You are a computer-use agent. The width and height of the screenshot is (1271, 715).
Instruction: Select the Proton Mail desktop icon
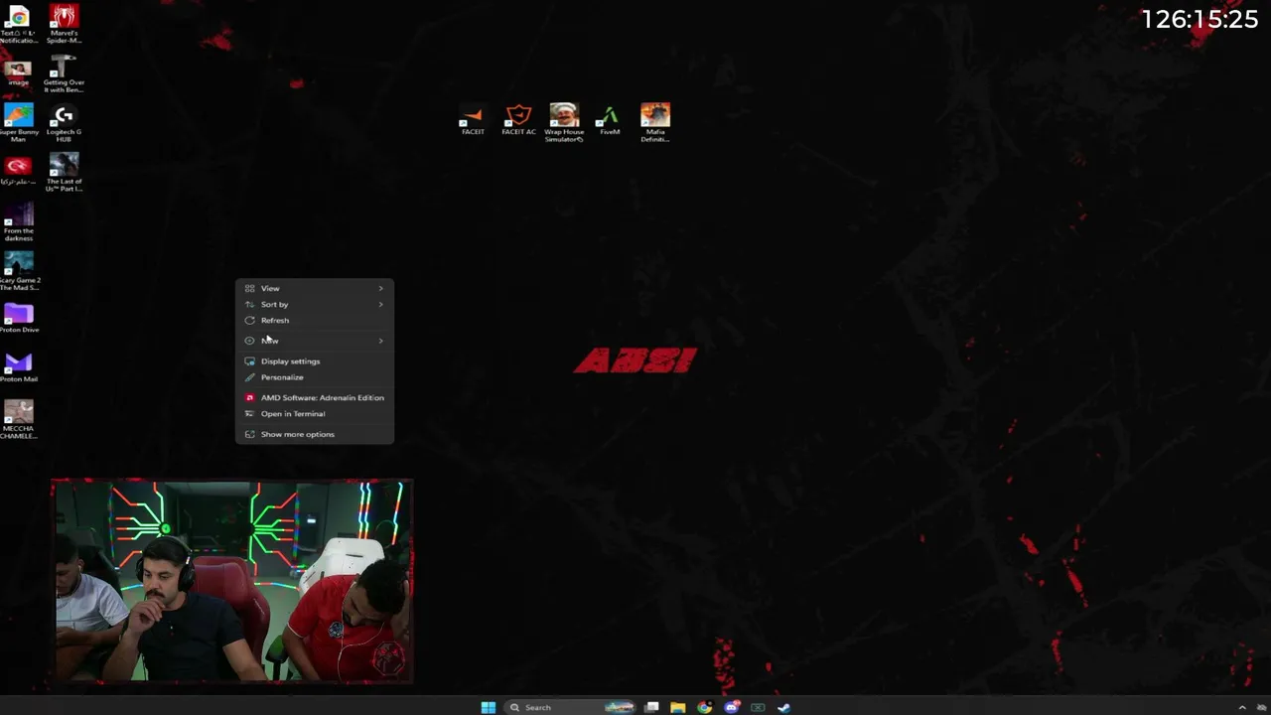pos(18,368)
